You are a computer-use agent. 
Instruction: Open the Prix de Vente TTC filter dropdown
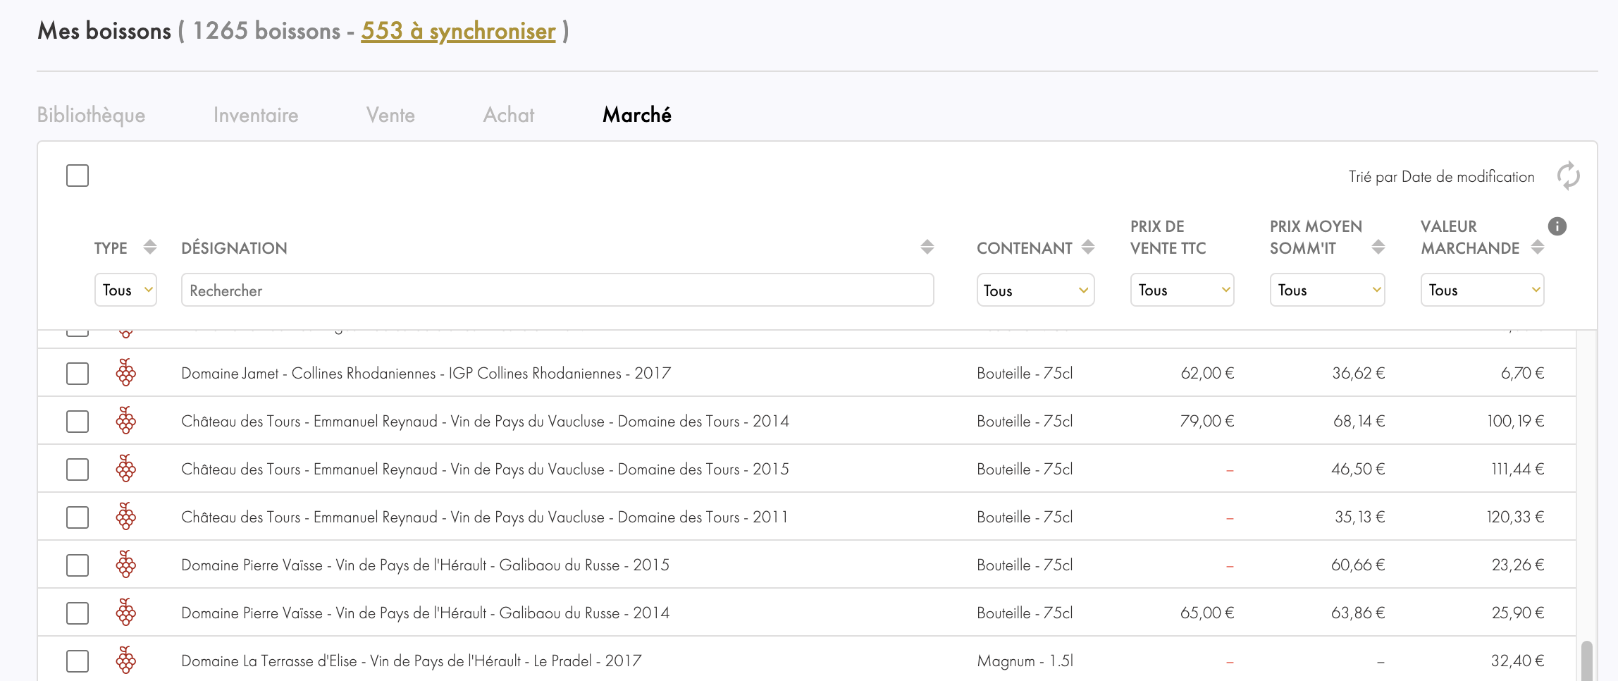1182,290
